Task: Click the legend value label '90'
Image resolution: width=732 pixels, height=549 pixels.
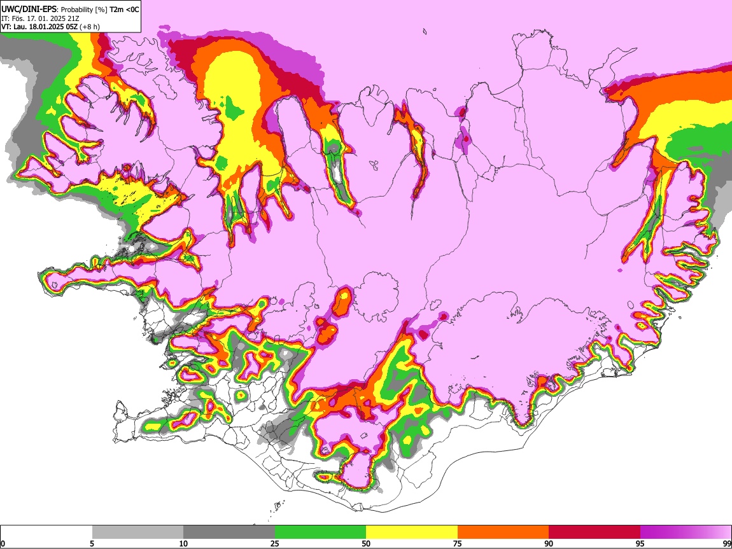Action: point(549,544)
